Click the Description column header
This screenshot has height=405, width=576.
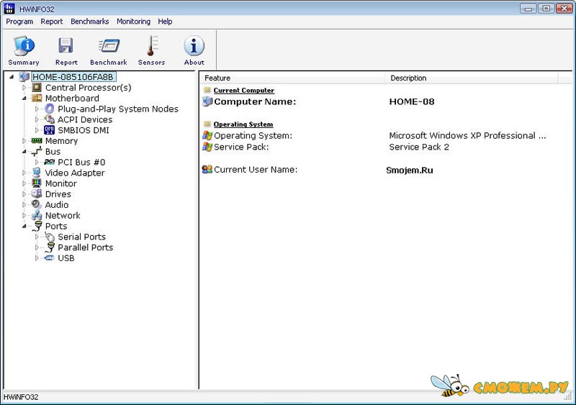click(x=472, y=78)
